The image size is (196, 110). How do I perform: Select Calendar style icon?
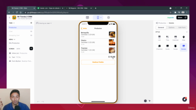pyautogui.click(x=175, y=38)
